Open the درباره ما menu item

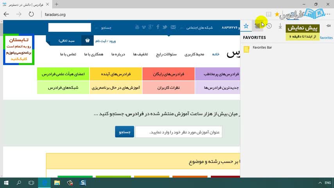[x=118, y=54]
